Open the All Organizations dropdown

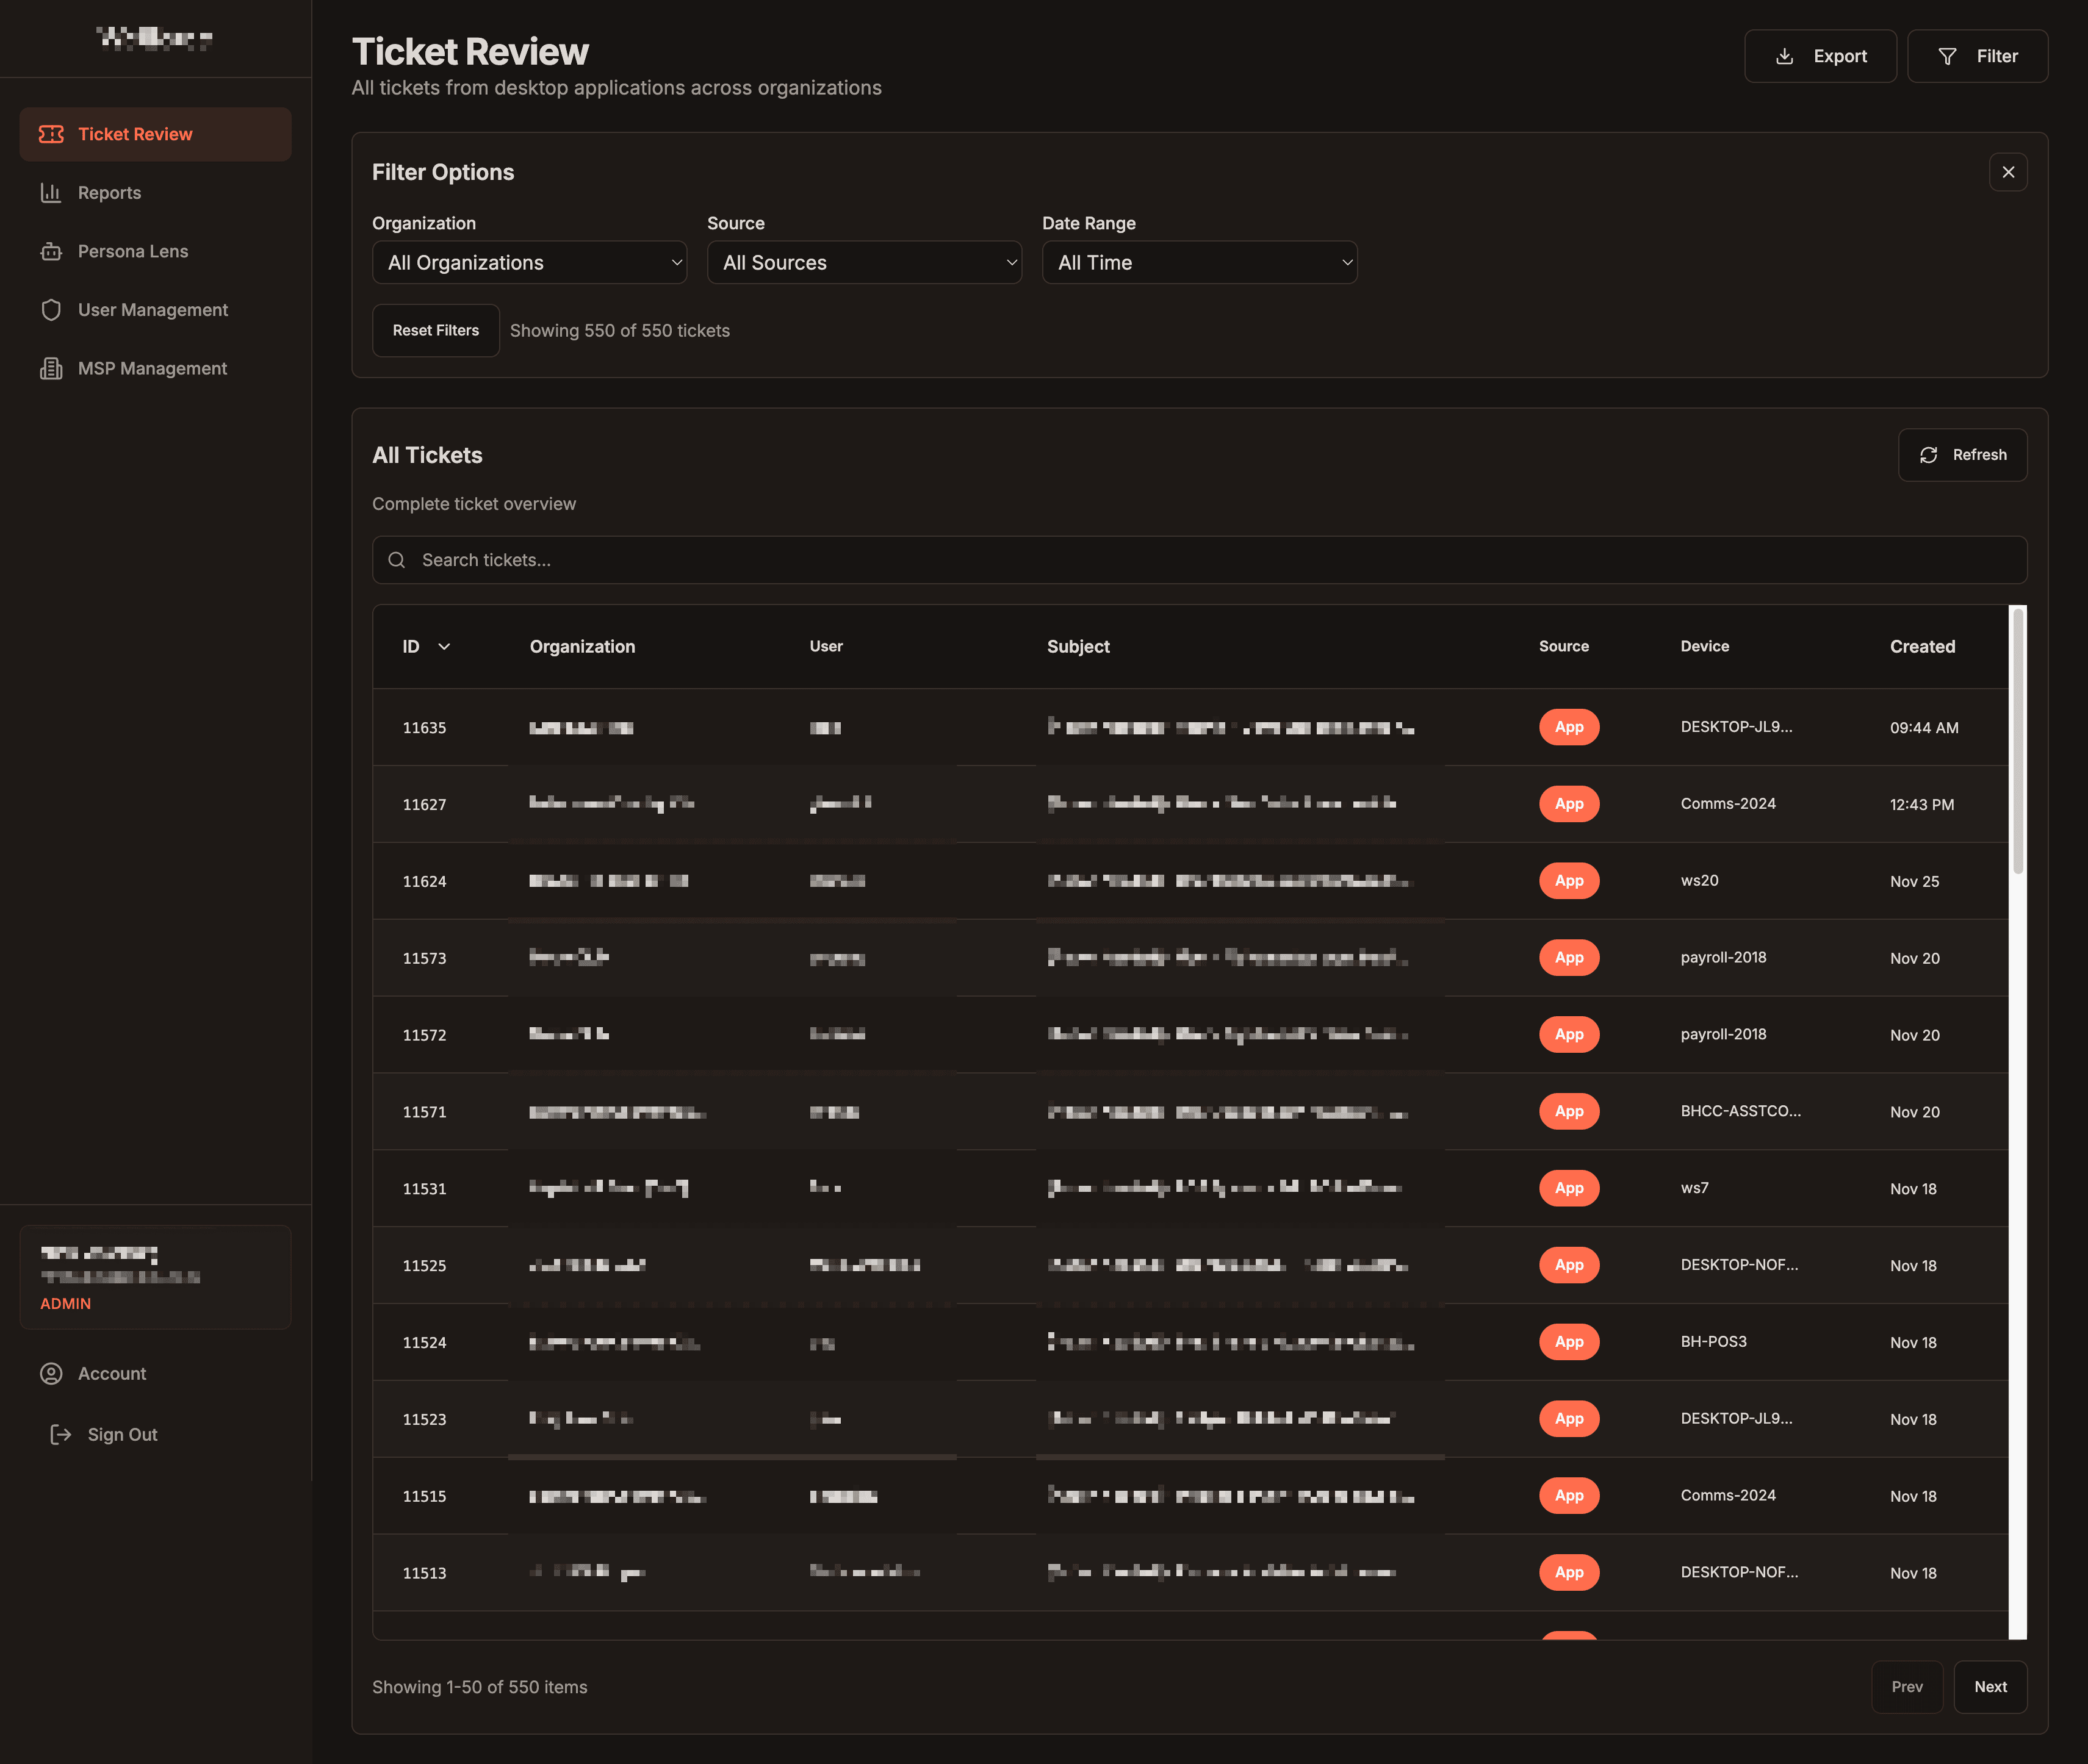529,262
